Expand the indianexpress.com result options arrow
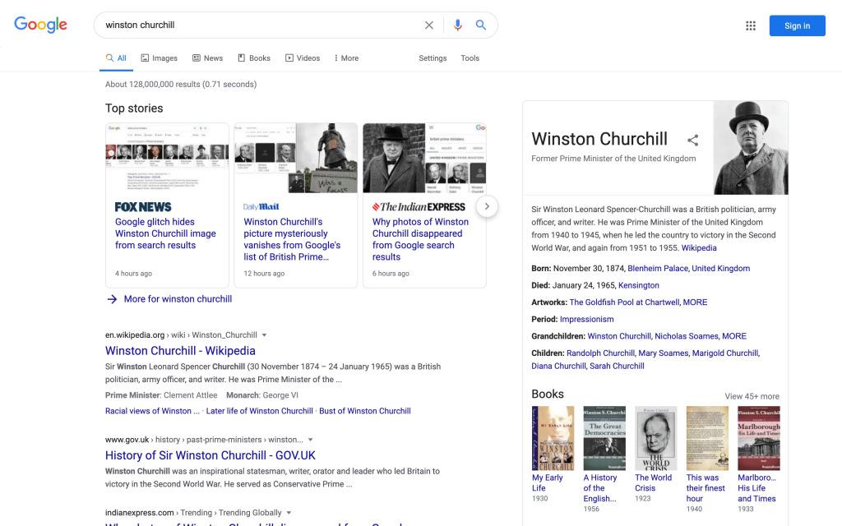The image size is (842, 526). pyautogui.click(x=289, y=513)
